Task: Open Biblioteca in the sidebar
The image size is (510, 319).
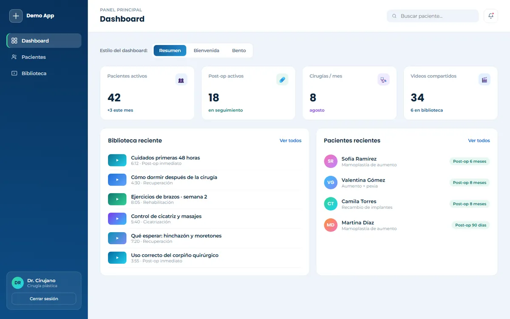Action: [44, 73]
